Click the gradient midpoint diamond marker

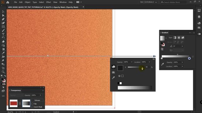coord(178,54)
